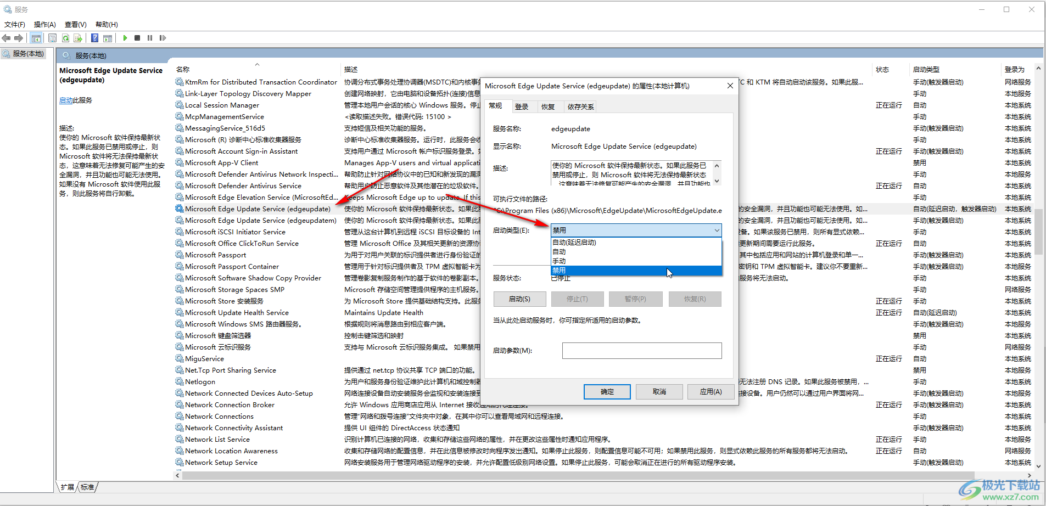Click the Stop Service square toolbar icon
This screenshot has width=1046, height=506.
pyautogui.click(x=137, y=38)
